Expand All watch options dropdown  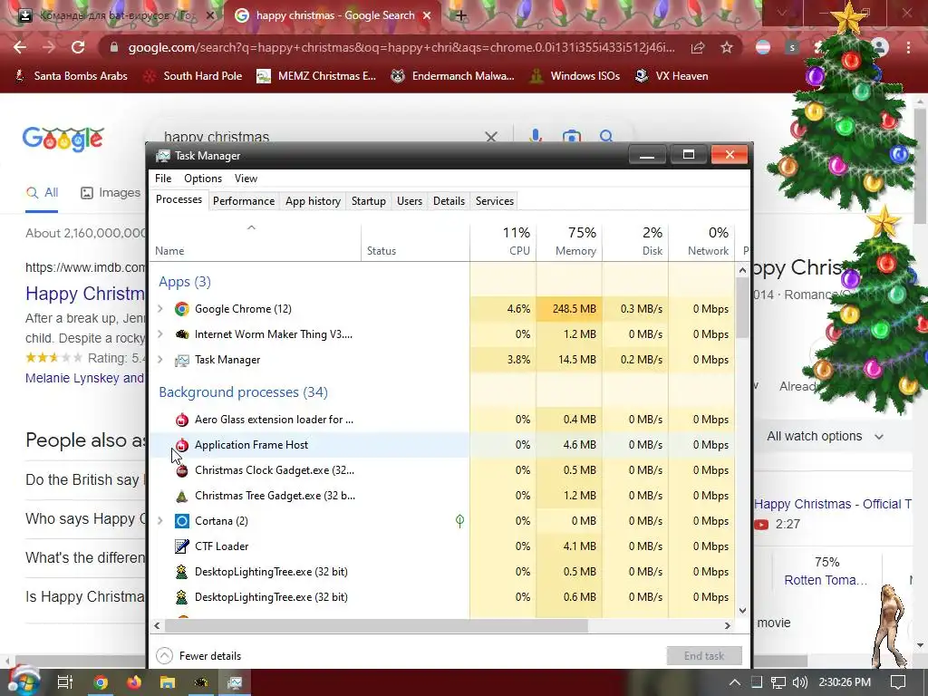point(825,436)
